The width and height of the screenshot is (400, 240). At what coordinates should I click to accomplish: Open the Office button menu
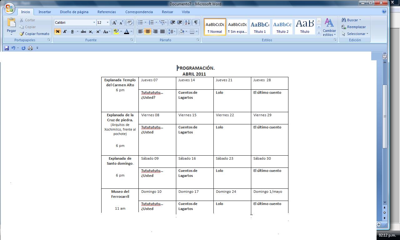[x=9, y=8]
